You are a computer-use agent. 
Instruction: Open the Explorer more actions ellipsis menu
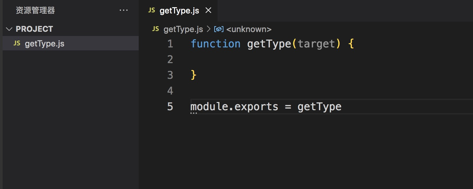click(x=124, y=10)
